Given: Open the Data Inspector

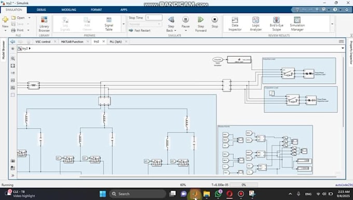Looking at the screenshot, I should coord(235,24).
